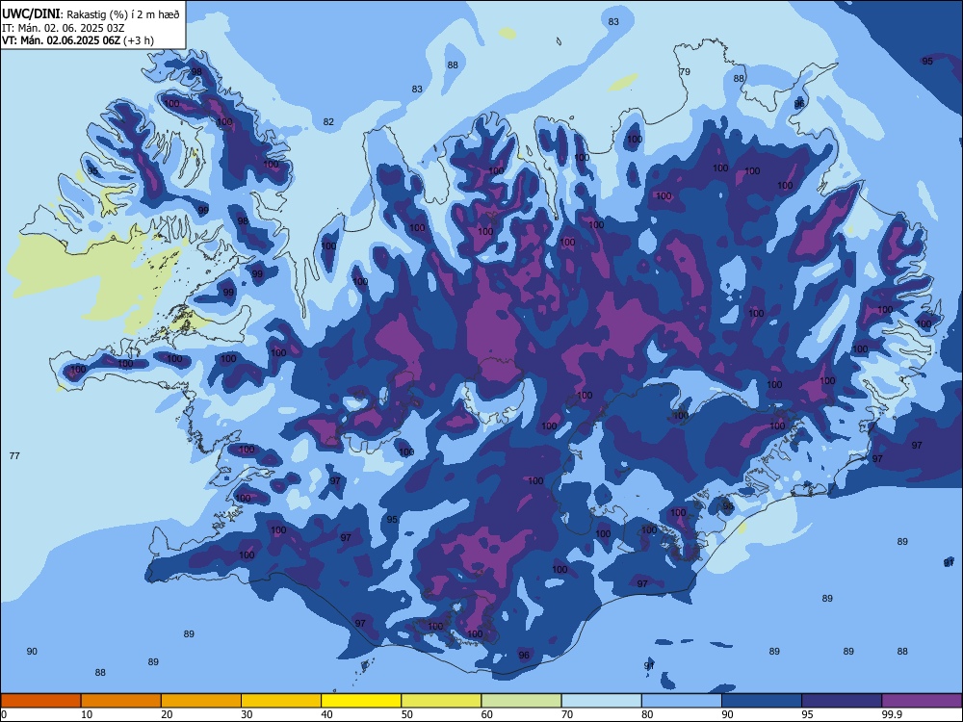This screenshot has width=963, height=722.
Task: Click the bright yellow 40–50 legend swatch
Action: [361, 701]
